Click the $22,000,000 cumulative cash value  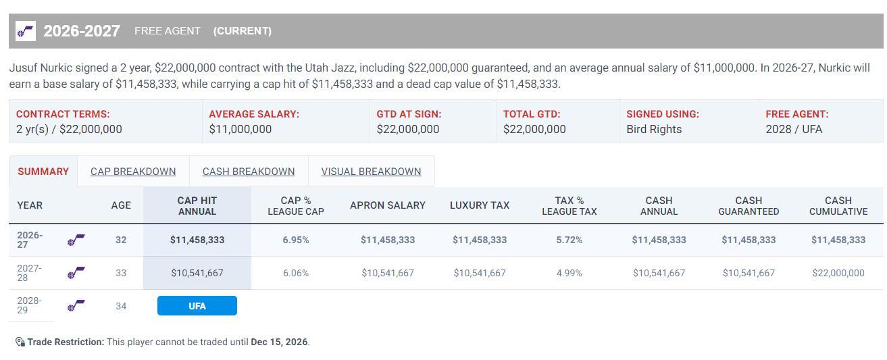pyautogui.click(x=838, y=273)
